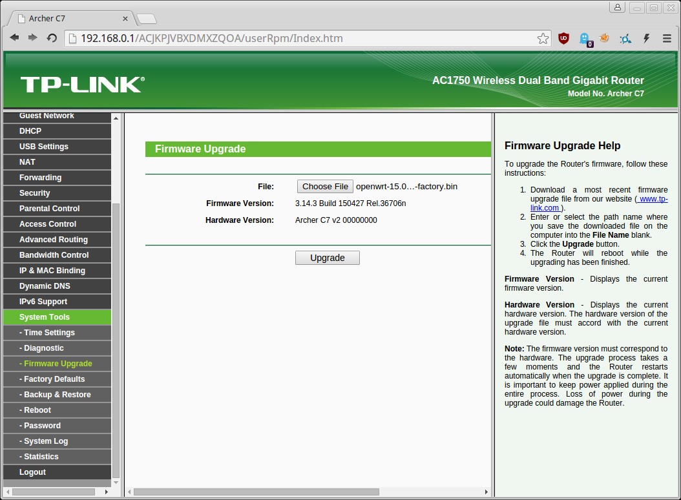Go forward with the browser forward arrow

tap(32, 38)
